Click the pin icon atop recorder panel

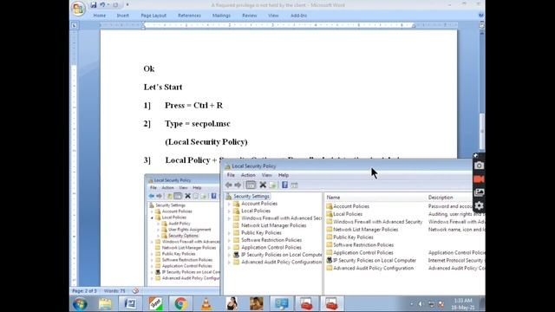476,155
